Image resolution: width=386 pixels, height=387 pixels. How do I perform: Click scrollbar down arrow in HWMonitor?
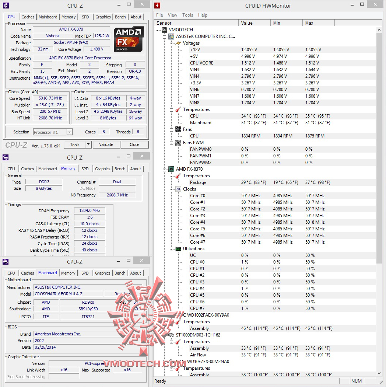(x=379, y=373)
